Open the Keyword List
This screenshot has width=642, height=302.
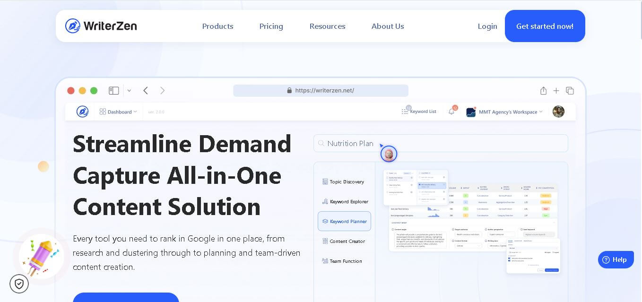click(x=419, y=112)
